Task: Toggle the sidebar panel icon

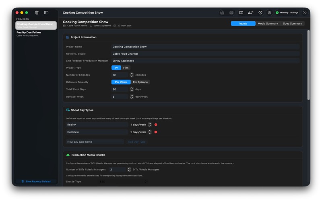Action: pos(46,12)
